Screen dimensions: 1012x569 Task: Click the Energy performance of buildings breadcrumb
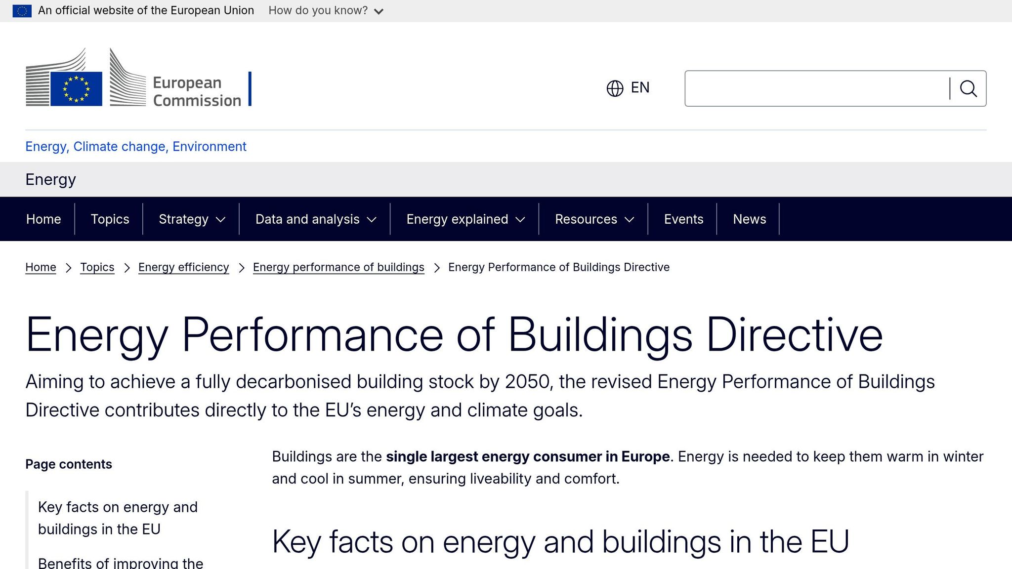(x=338, y=267)
